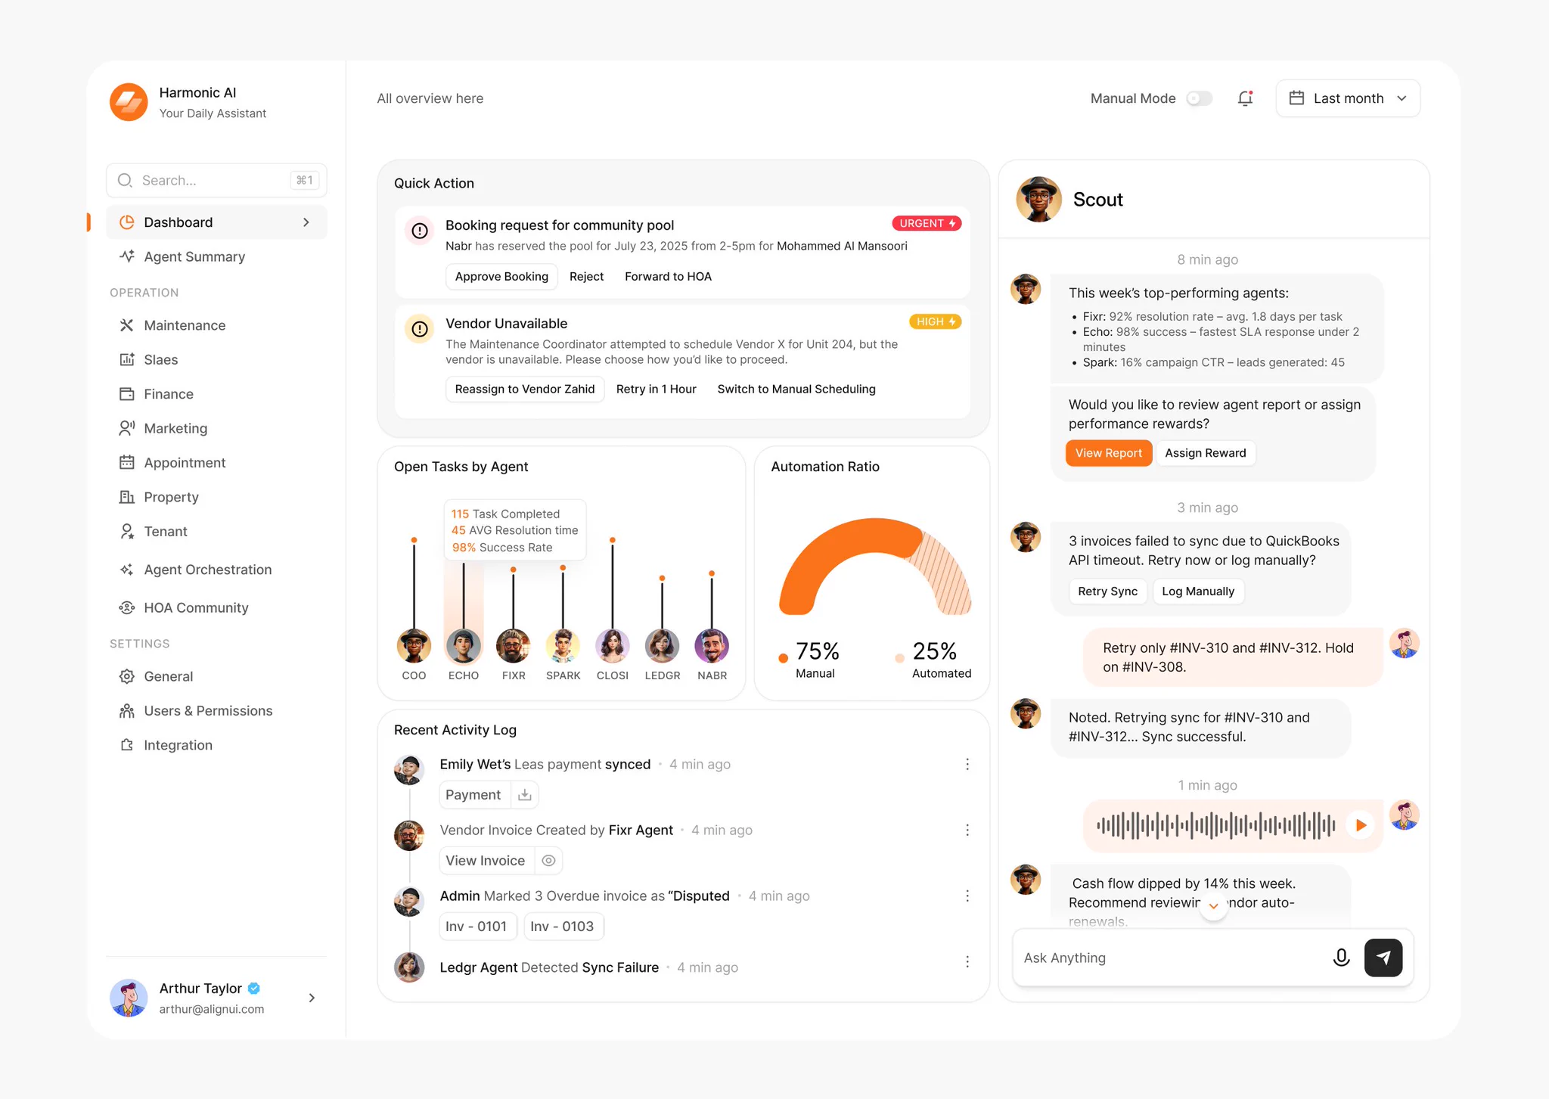The height and width of the screenshot is (1099, 1549).
Task: Send the message with paper plane button
Action: tap(1383, 958)
